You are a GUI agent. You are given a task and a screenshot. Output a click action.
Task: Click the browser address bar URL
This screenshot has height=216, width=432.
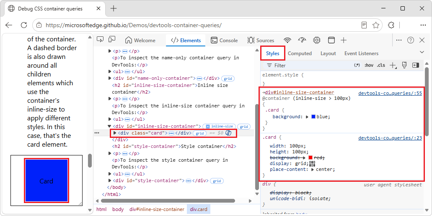134,25
